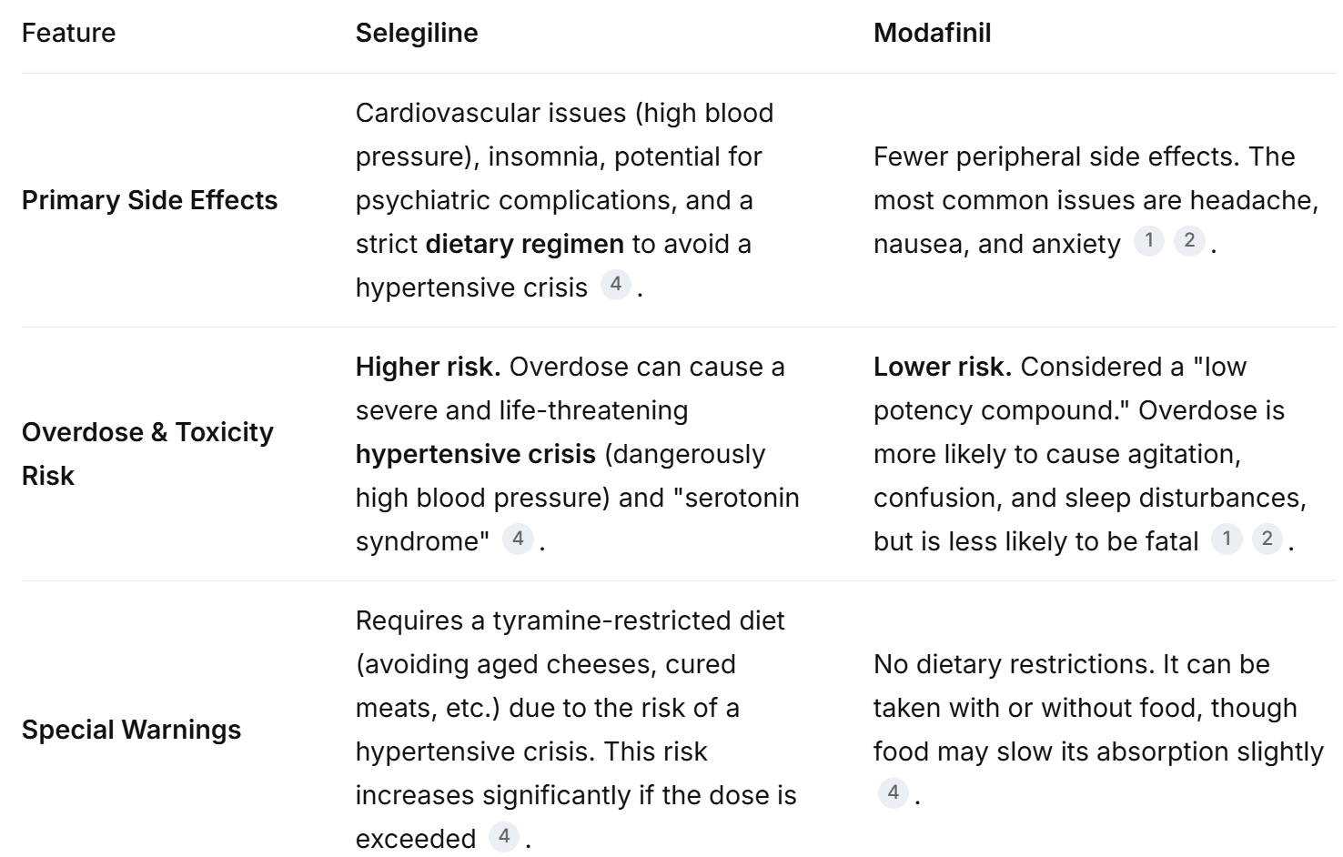Viewport: 1343px width, 857px height.
Task: Select the Overdose & Toxicity Risk row label
Action: (146, 432)
